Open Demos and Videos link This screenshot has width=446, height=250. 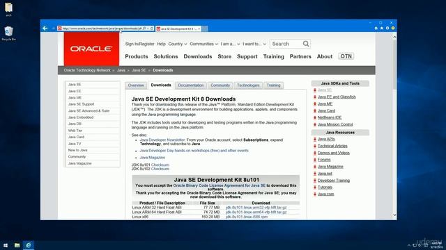tap(333, 153)
